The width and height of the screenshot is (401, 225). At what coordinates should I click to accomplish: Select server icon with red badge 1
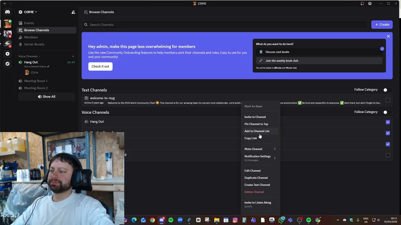pos(8,44)
